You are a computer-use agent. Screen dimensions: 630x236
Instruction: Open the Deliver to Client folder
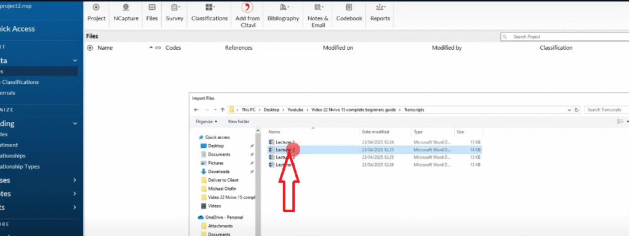[223, 180]
